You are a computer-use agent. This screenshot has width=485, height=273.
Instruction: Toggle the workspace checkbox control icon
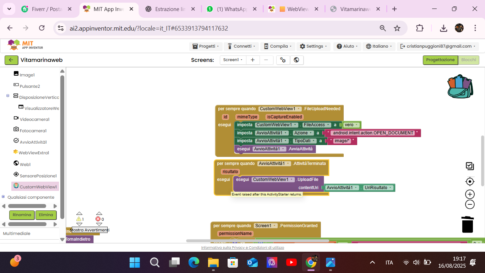click(x=470, y=166)
